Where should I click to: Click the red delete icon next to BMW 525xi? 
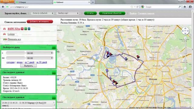pyautogui.click(x=22, y=29)
